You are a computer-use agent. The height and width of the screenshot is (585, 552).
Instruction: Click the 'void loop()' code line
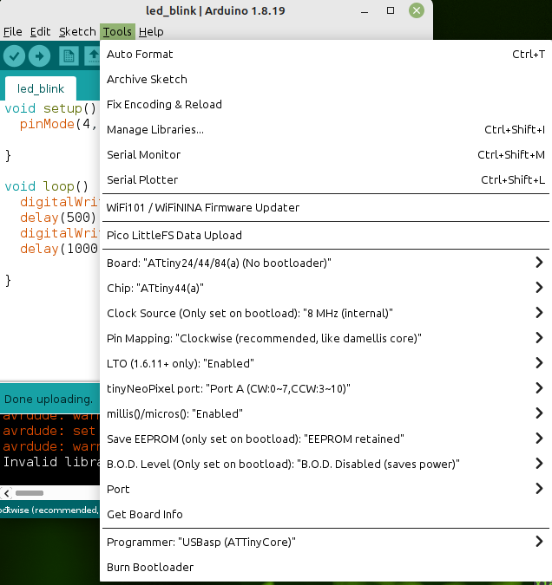tap(47, 186)
